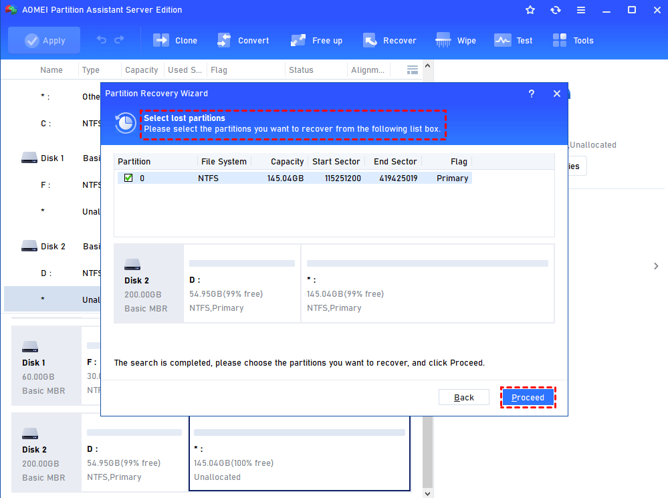This screenshot has height=498, width=668.
Task: Click the Apply button in toolbar
Action: 44,41
